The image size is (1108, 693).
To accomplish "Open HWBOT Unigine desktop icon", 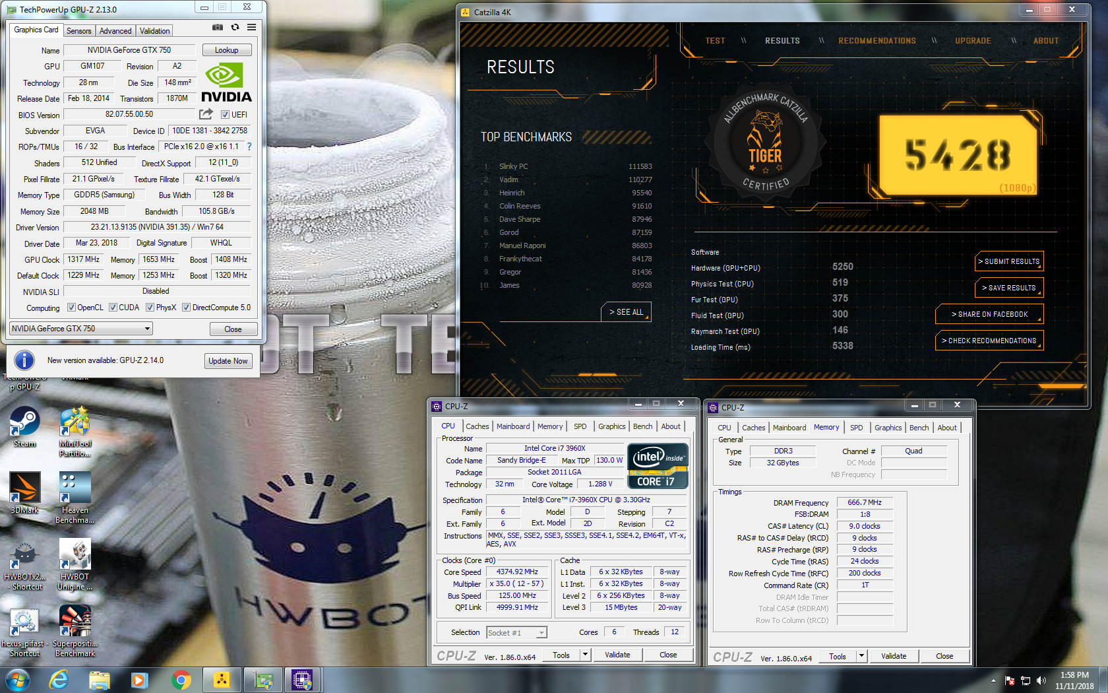I will (75, 565).
